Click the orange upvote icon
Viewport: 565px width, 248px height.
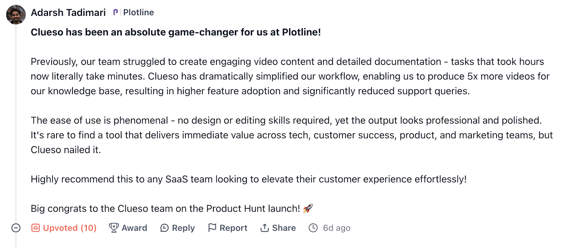click(x=35, y=228)
